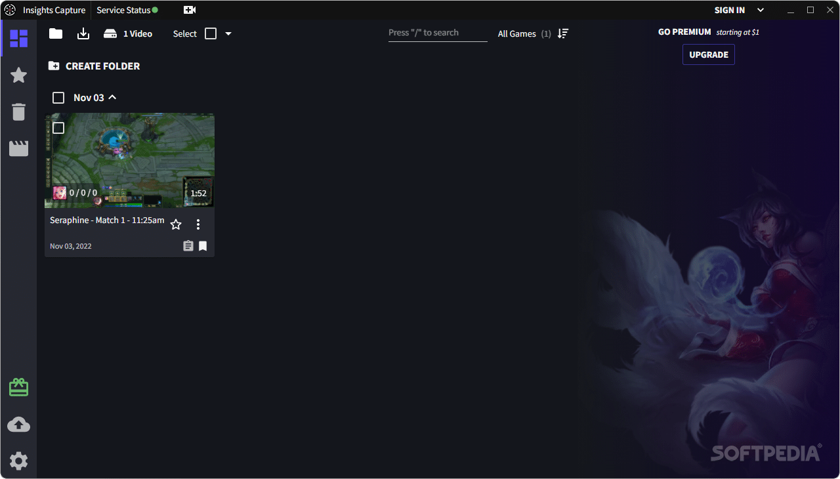Click the 0 / 0 / 0 KDA text

(83, 193)
